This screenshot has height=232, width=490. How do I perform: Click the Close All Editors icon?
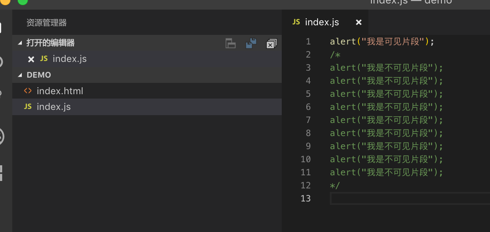point(272,43)
